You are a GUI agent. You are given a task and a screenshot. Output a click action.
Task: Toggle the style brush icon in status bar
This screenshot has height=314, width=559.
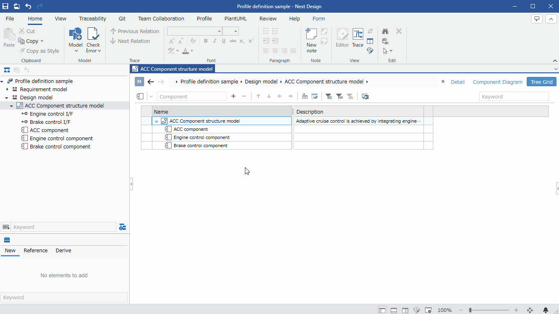[416, 310]
